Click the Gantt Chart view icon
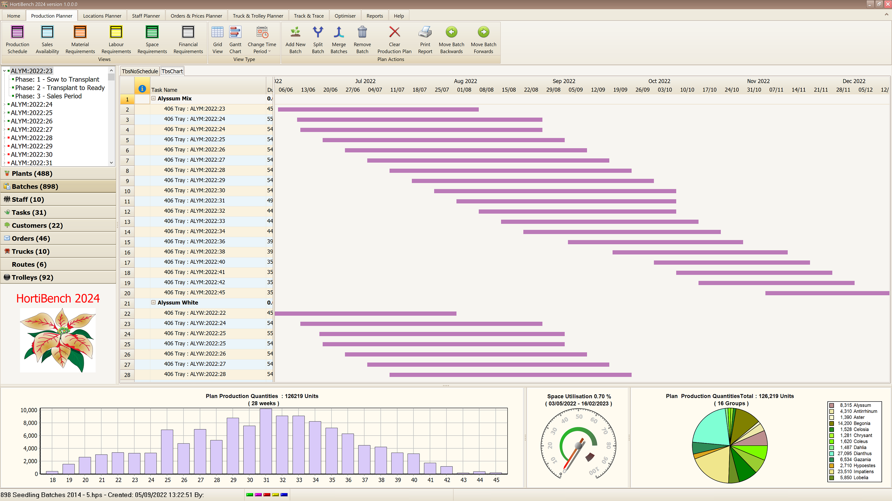The height and width of the screenshot is (501, 892). (x=235, y=32)
